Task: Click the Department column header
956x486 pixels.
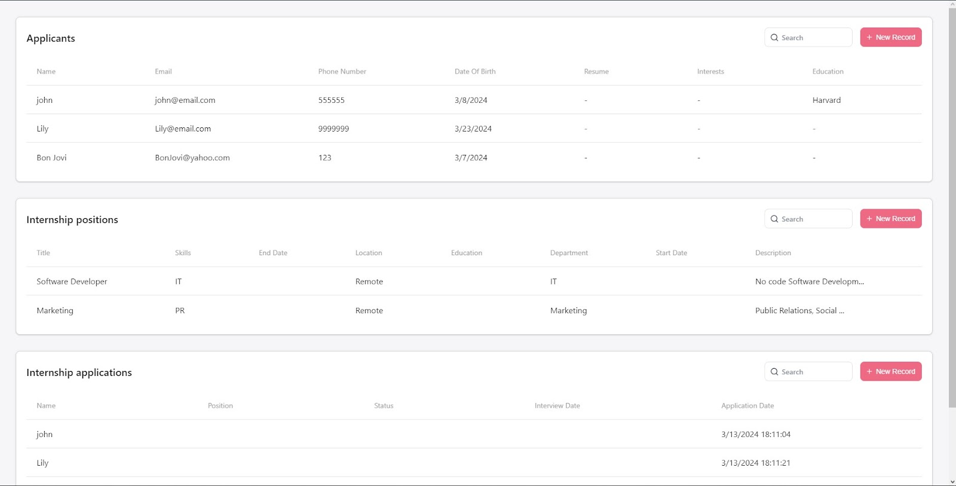Action: tap(569, 253)
